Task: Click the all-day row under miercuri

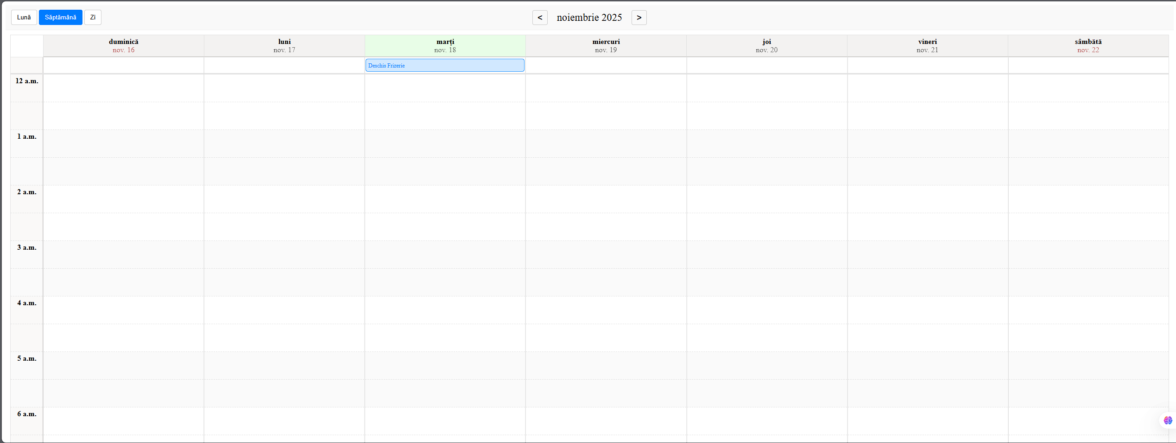Action: (606, 65)
